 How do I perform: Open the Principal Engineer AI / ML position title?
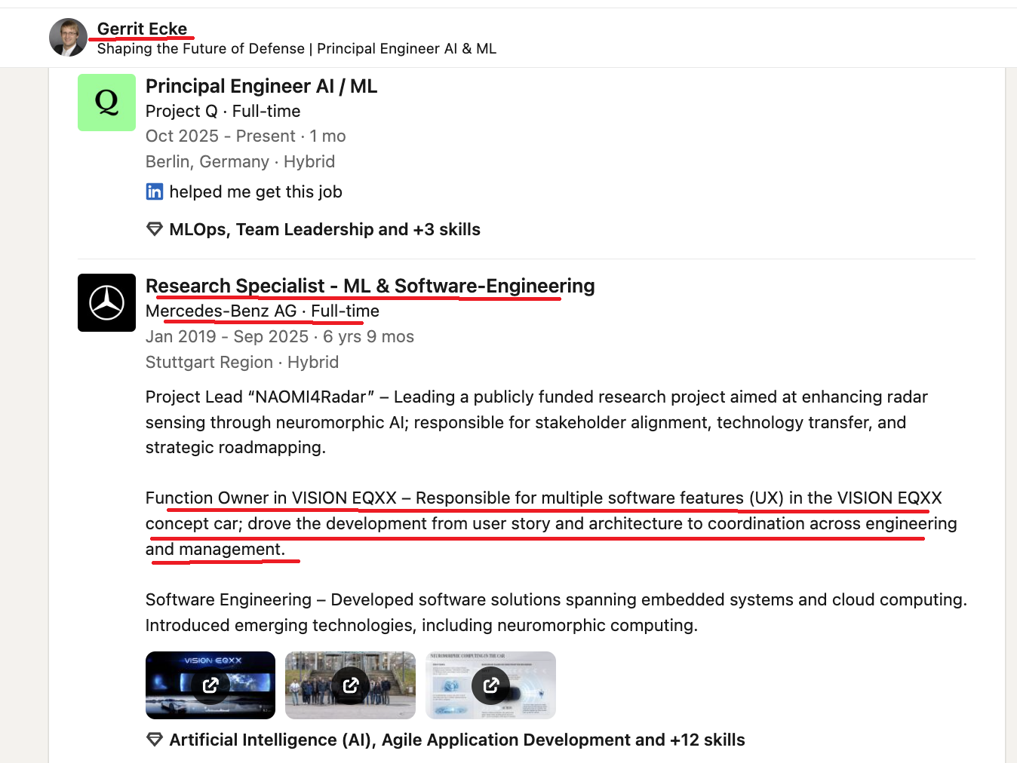tap(261, 86)
